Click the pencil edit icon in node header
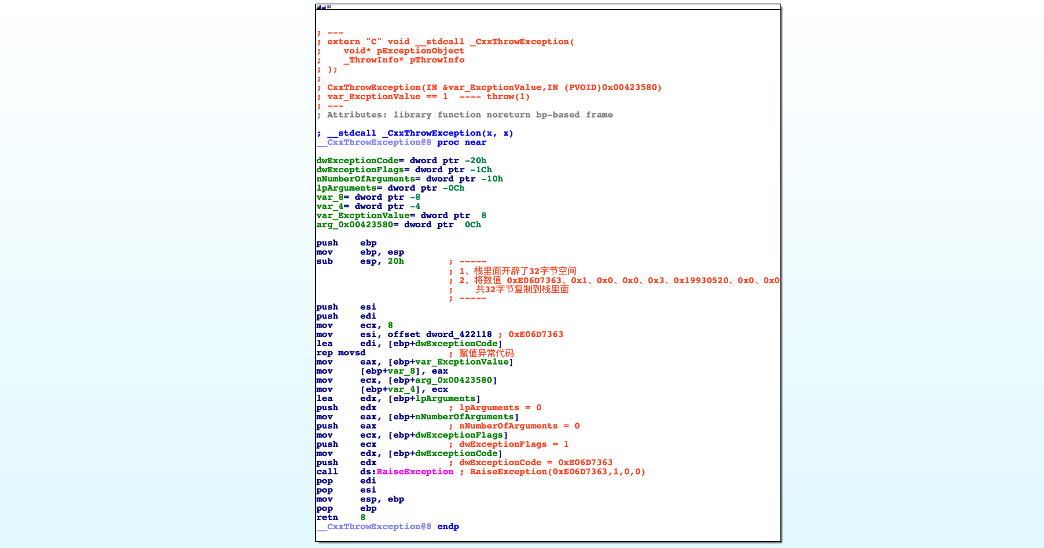 coord(323,7)
